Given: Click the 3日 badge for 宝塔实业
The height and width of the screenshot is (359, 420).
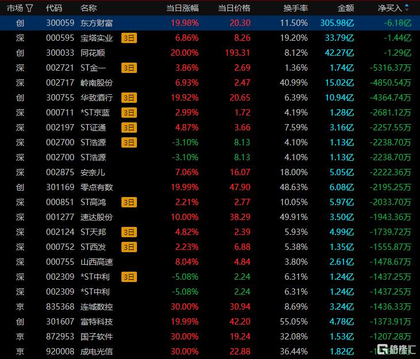Looking at the screenshot, I should (129, 38).
